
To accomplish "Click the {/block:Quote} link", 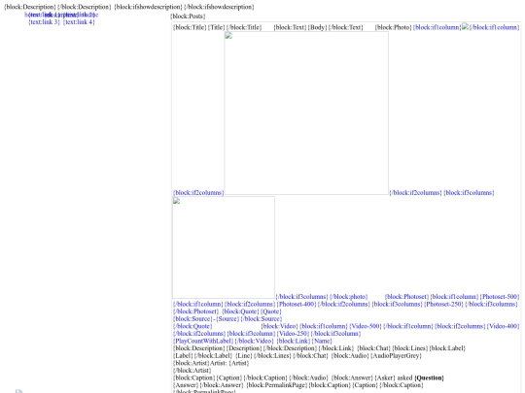I will (192, 326).
